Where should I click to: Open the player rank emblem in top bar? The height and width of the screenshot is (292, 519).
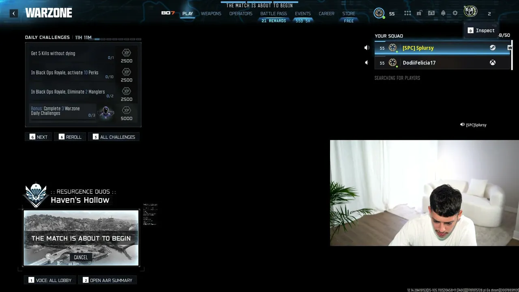click(379, 13)
